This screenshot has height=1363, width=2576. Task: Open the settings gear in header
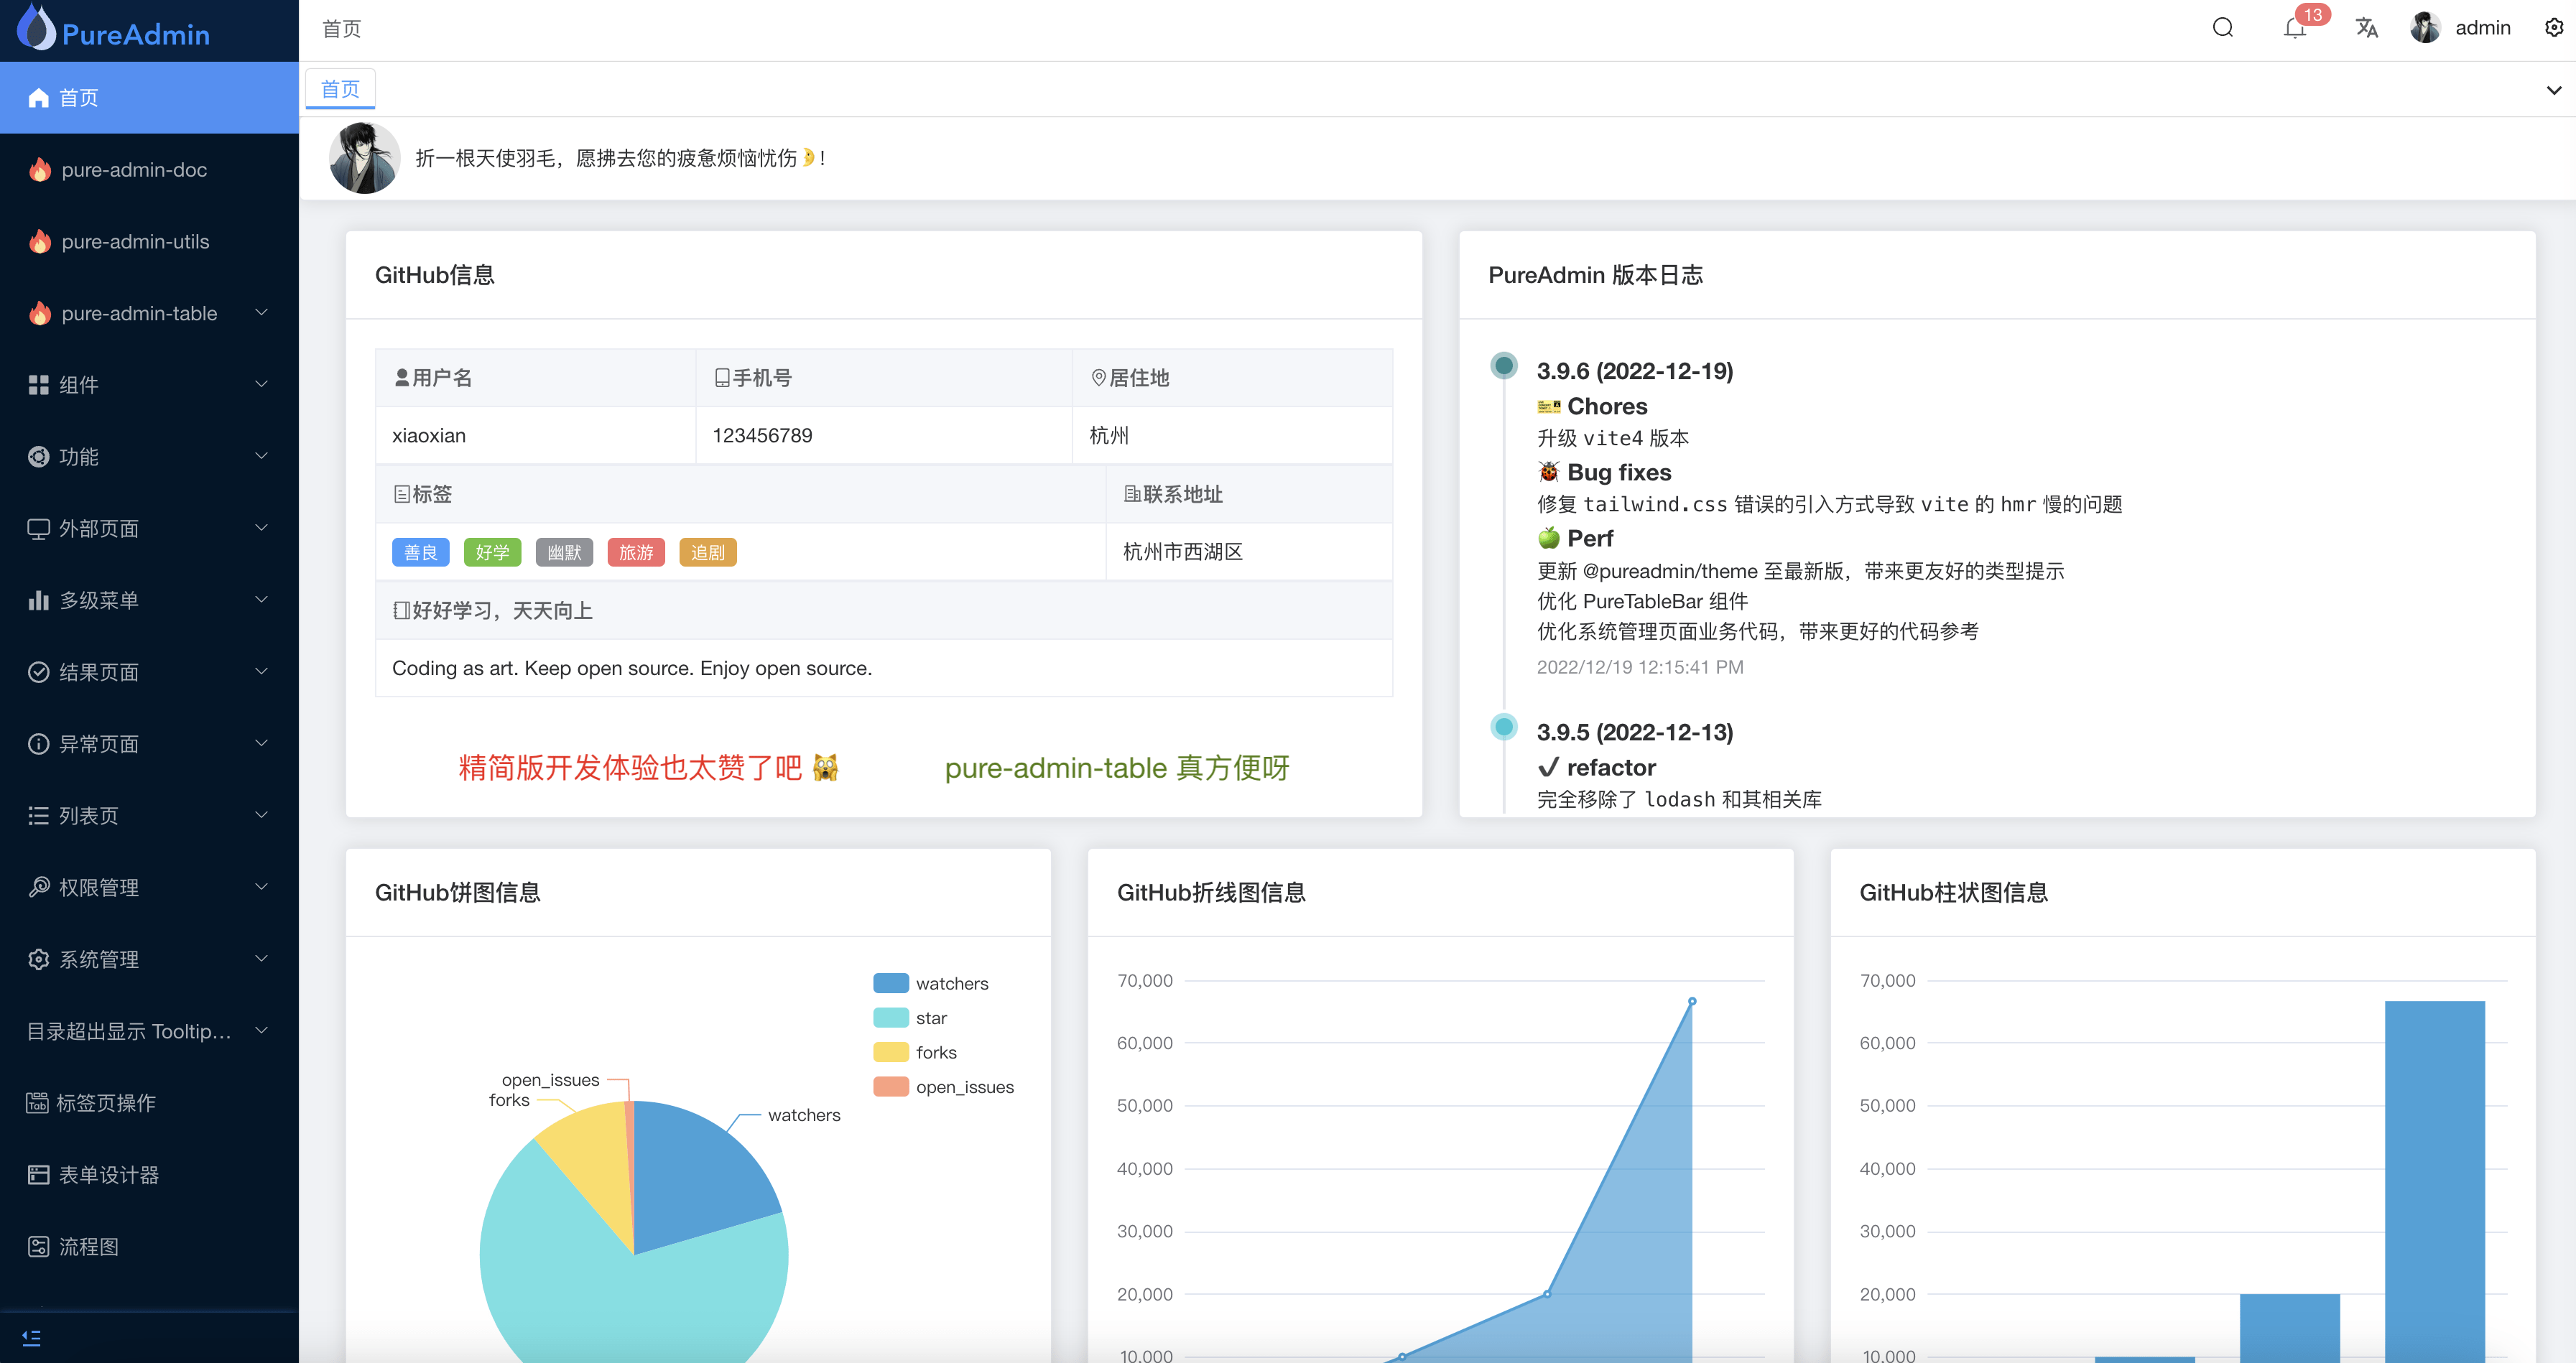[2553, 28]
